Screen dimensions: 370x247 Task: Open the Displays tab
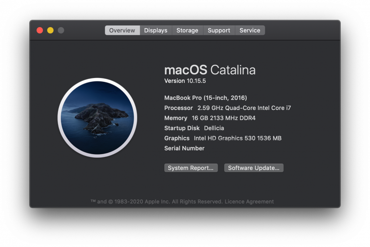(x=156, y=30)
